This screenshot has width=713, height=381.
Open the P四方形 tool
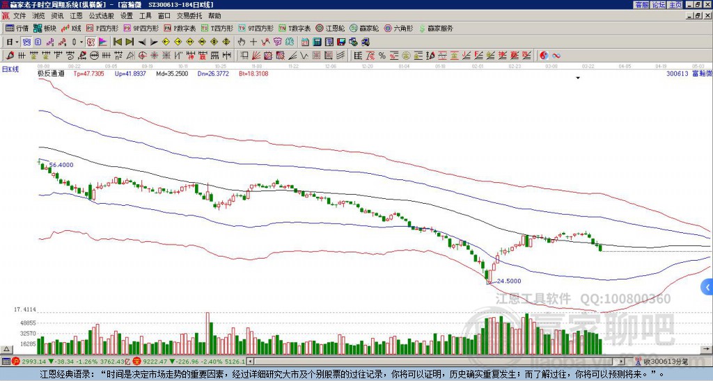103,28
